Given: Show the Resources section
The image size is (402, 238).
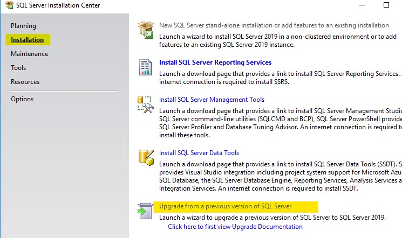Looking at the screenshot, I should tap(25, 82).
